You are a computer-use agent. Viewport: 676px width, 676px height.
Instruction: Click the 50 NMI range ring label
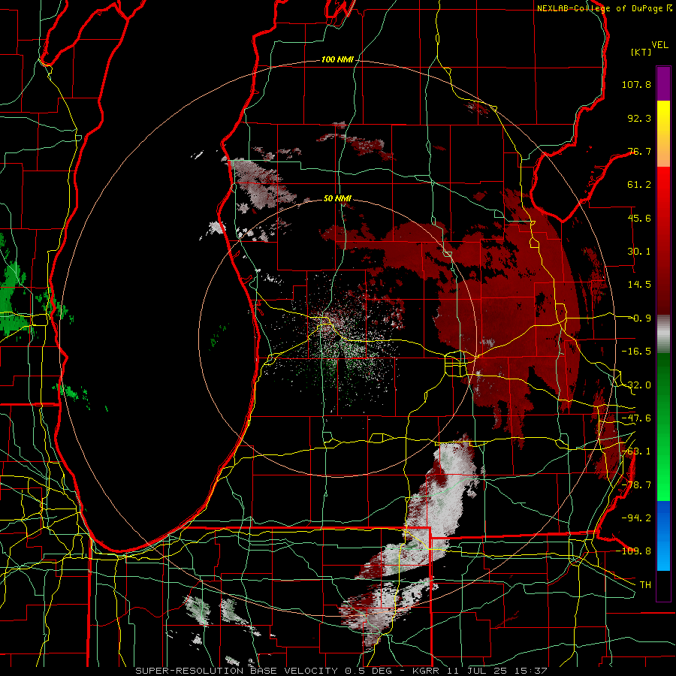(x=337, y=198)
